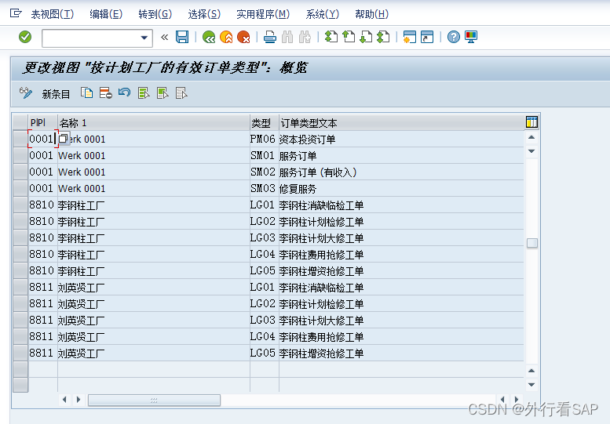Viewport: 610px width, 424px height.
Task: Click the 新条目 button
Action: tap(56, 94)
